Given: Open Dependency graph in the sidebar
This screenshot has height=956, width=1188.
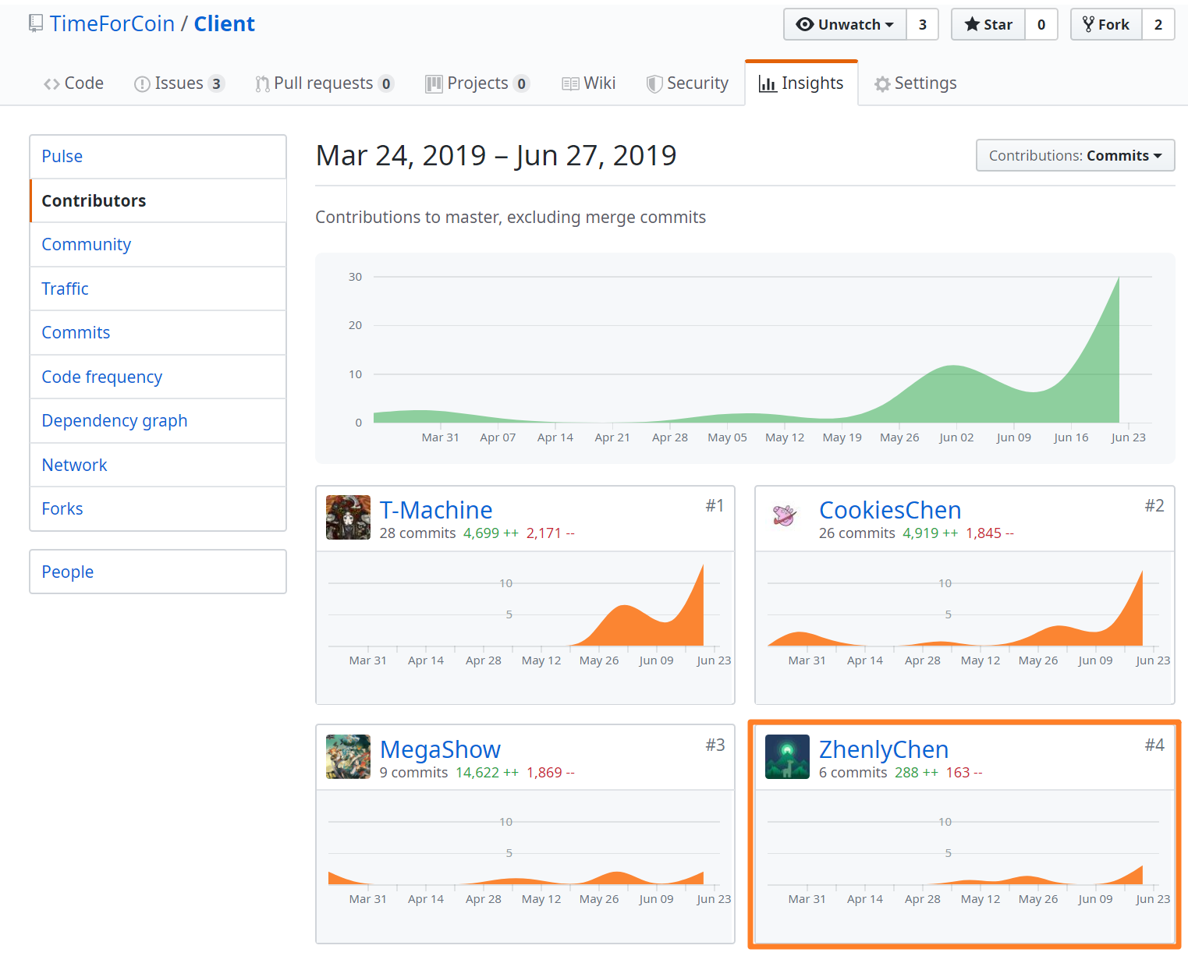Looking at the screenshot, I should (x=158, y=420).
